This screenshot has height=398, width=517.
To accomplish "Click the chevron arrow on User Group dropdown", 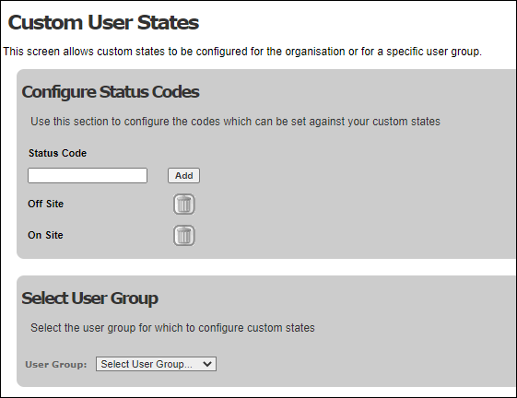I will click(x=207, y=364).
